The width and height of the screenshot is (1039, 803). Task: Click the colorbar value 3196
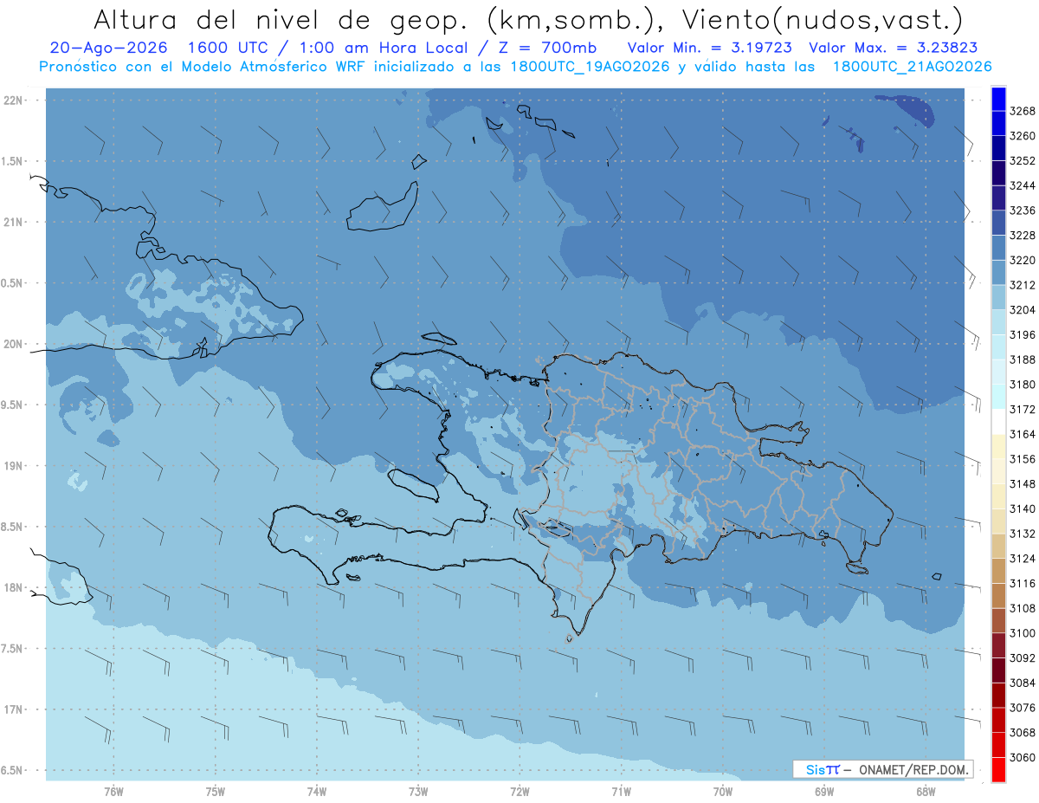pyautogui.click(x=1022, y=334)
